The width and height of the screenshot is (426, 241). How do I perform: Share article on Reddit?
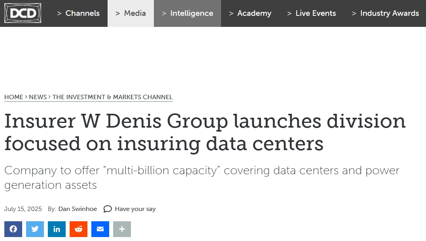(79, 229)
